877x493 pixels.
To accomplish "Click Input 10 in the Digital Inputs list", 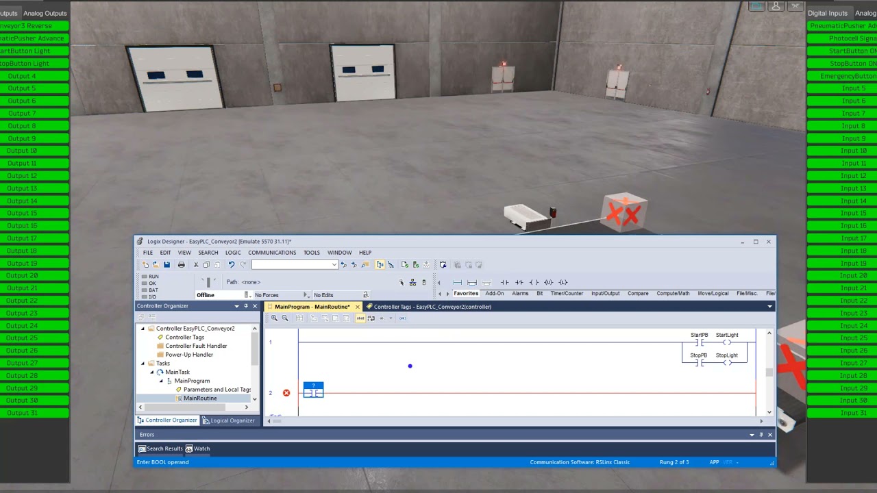I will point(841,151).
